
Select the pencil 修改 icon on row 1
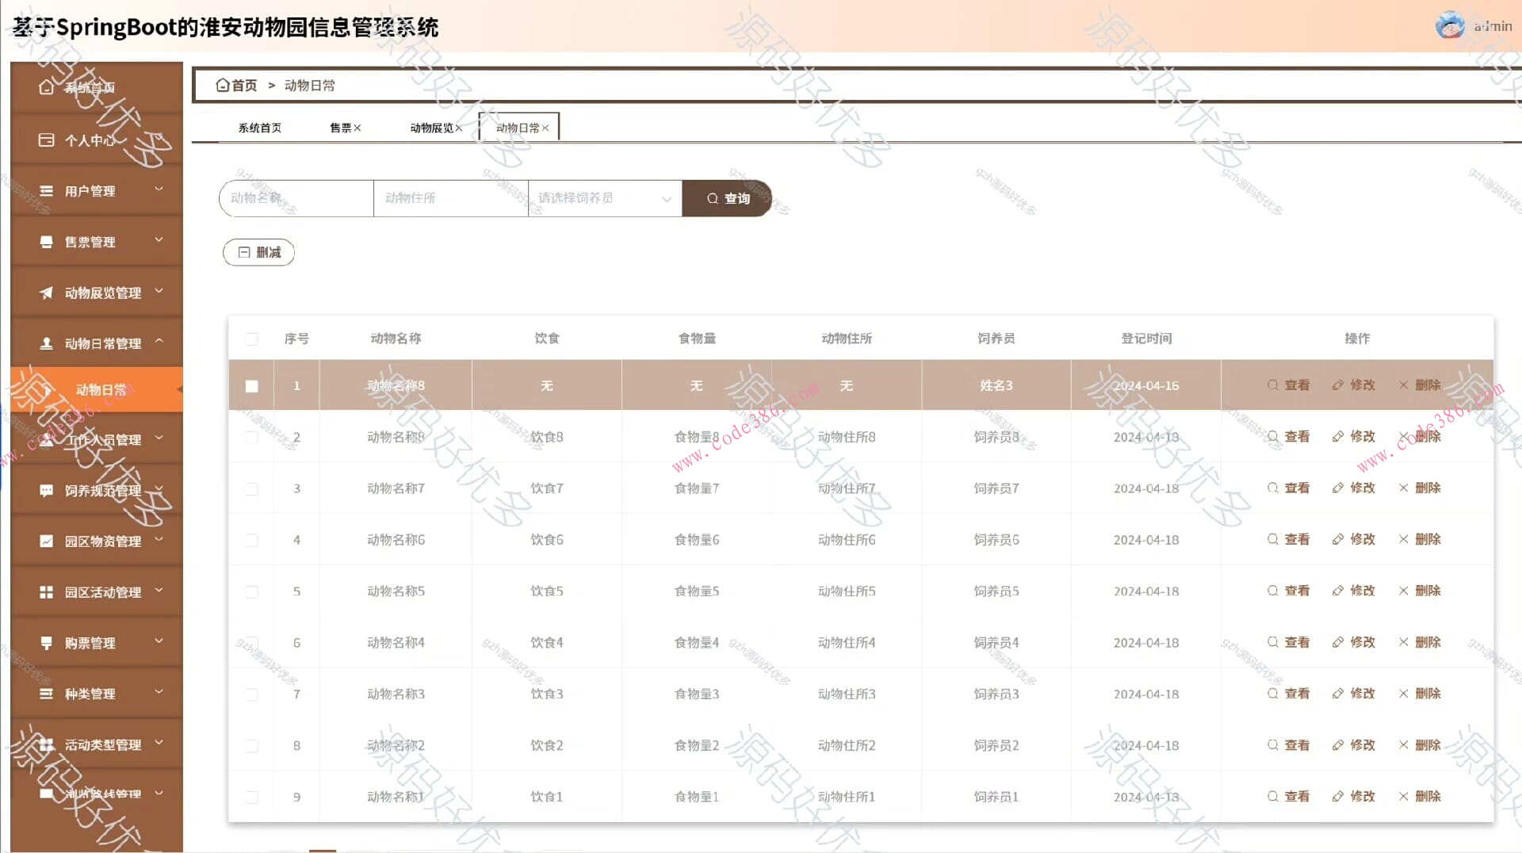(1337, 385)
